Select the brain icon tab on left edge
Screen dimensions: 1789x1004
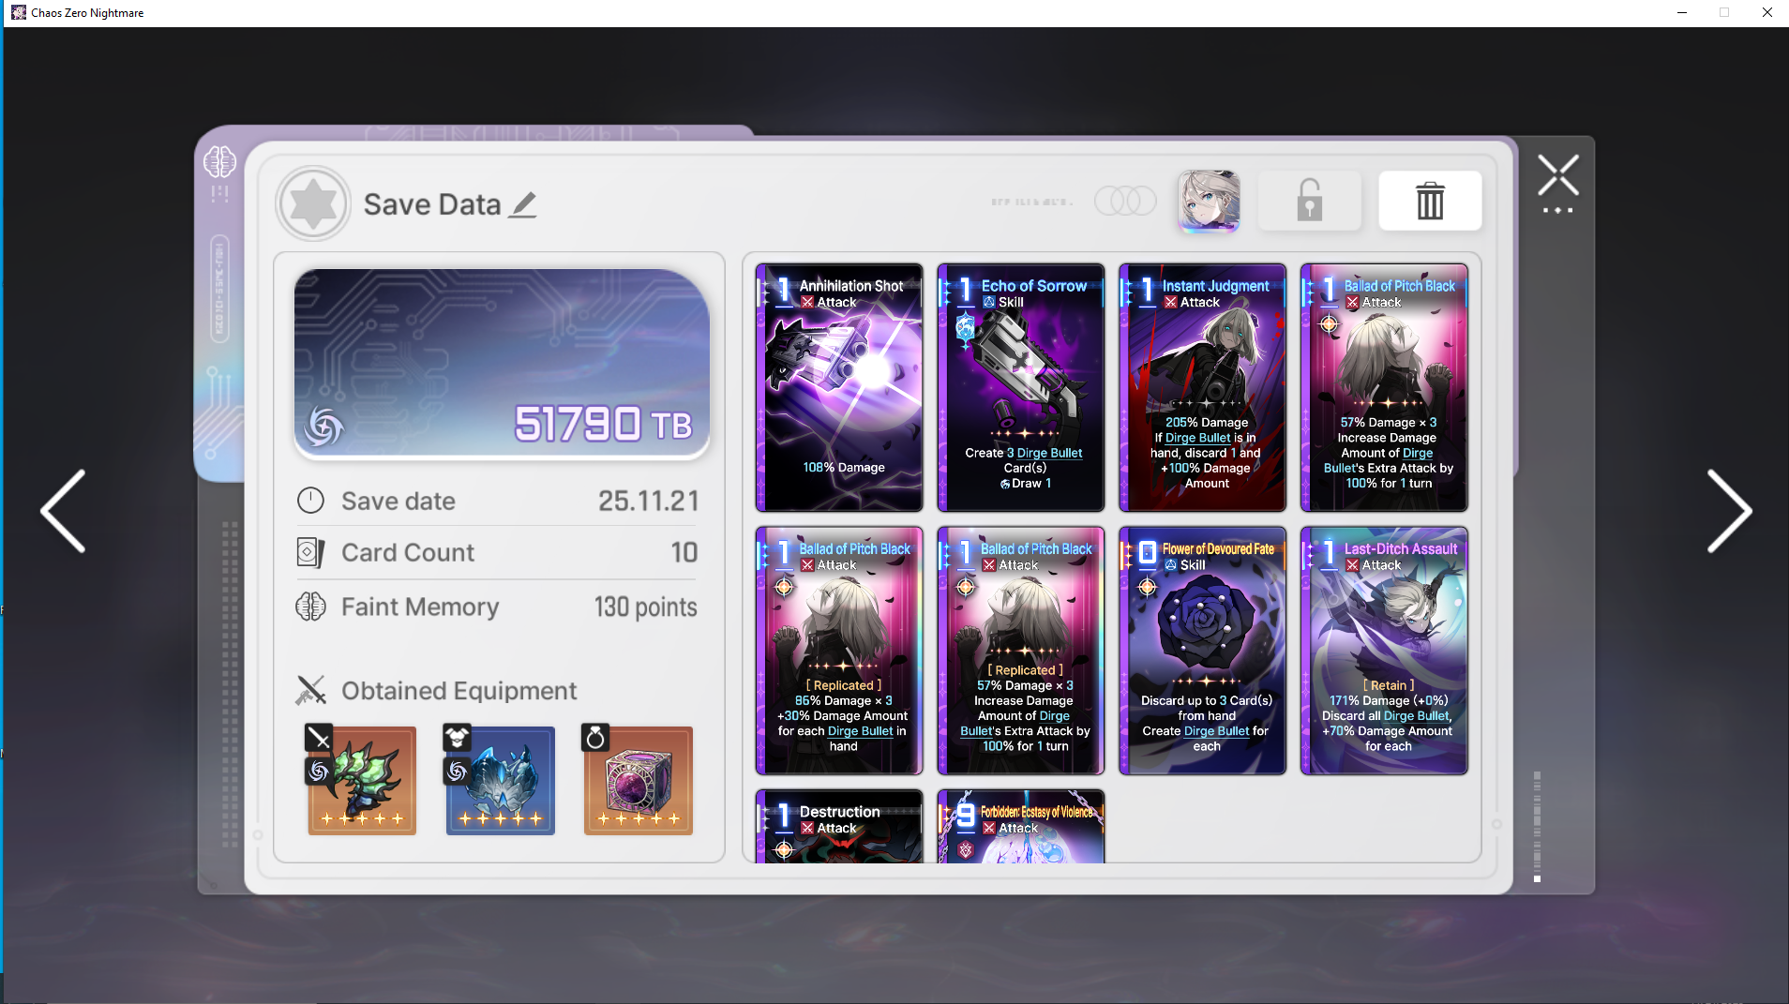pyautogui.click(x=219, y=162)
